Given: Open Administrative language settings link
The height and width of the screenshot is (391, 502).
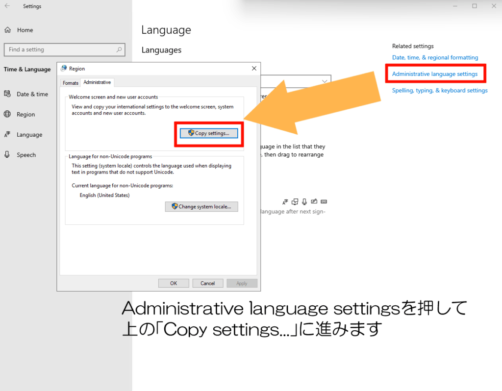Looking at the screenshot, I should (x=434, y=74).
